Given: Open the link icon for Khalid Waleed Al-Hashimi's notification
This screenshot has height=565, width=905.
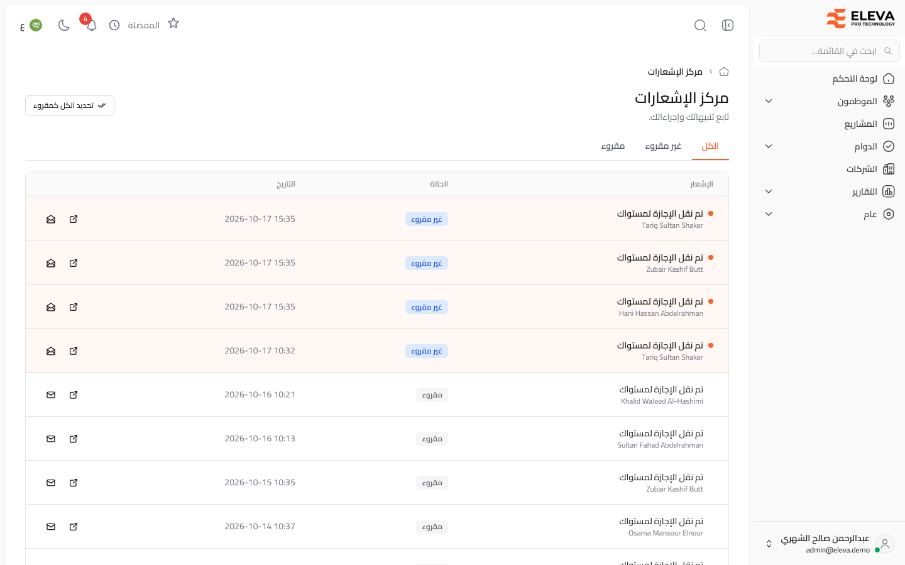Looking at the screenshot, I should pos(74,395).
